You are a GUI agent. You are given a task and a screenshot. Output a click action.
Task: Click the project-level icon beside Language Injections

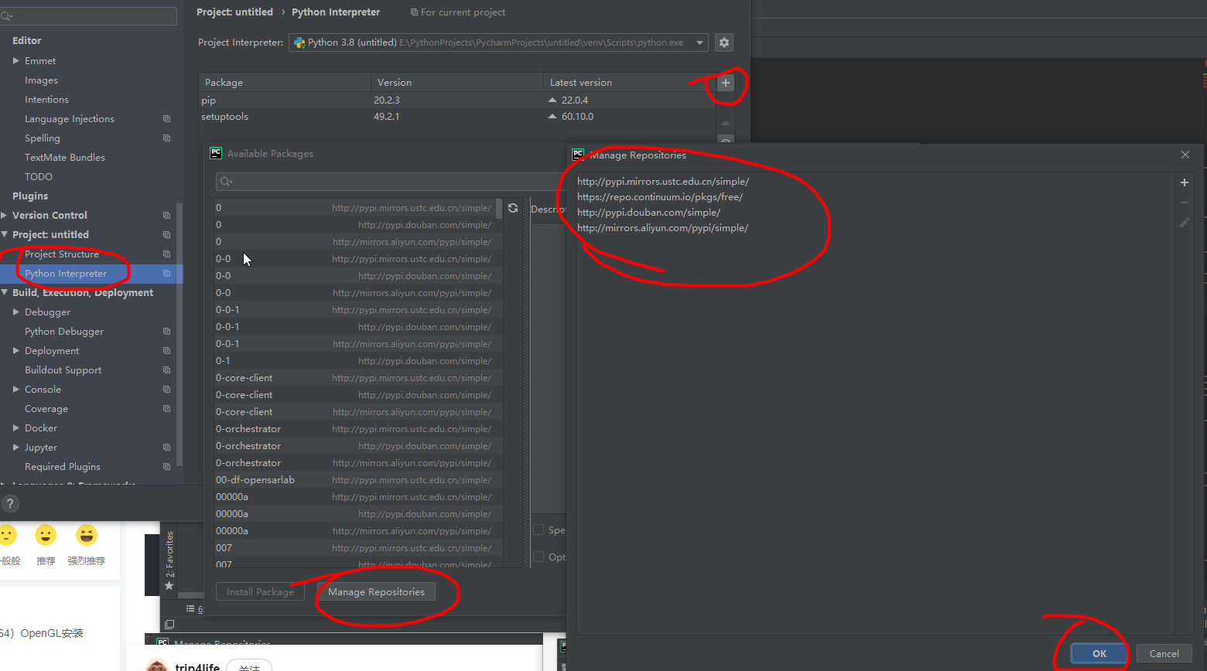166,119
